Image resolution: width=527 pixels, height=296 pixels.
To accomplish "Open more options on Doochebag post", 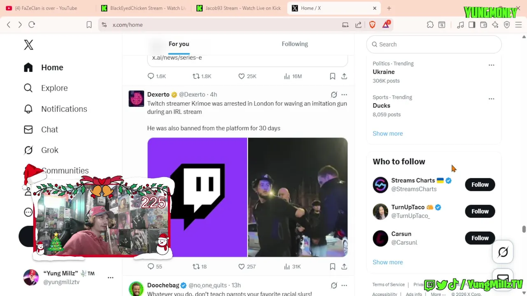I will click(x=344, y=285).
